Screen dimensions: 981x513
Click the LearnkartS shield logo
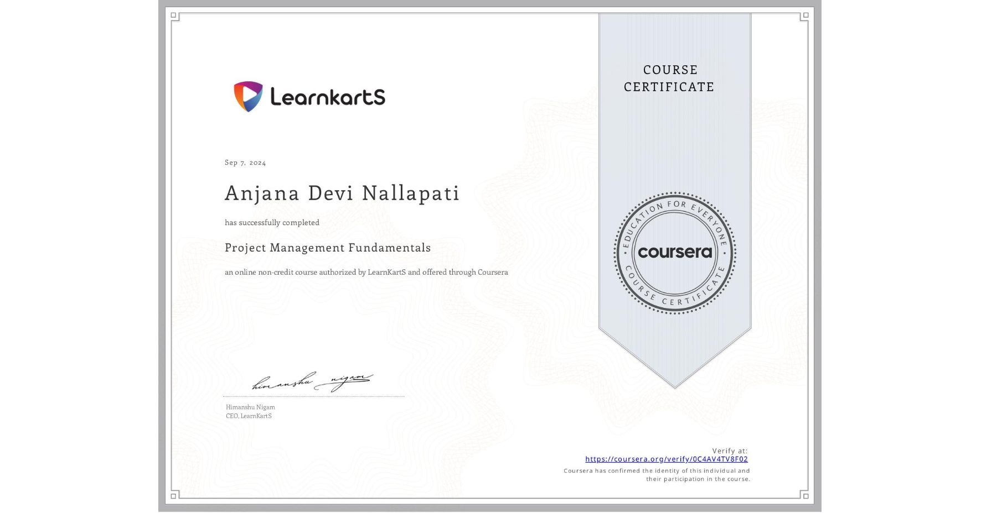(x=247, y=96)
